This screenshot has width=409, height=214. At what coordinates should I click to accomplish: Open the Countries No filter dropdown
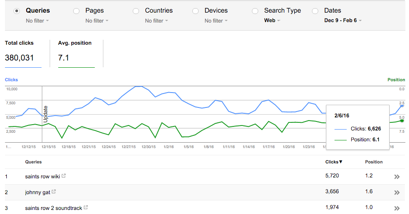tap(157, 21)
